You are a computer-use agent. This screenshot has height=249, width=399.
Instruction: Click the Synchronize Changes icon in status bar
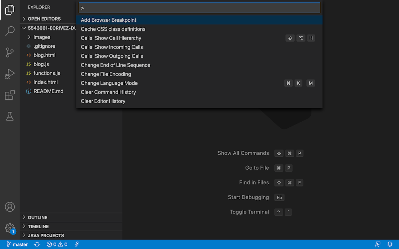point(37,244)
